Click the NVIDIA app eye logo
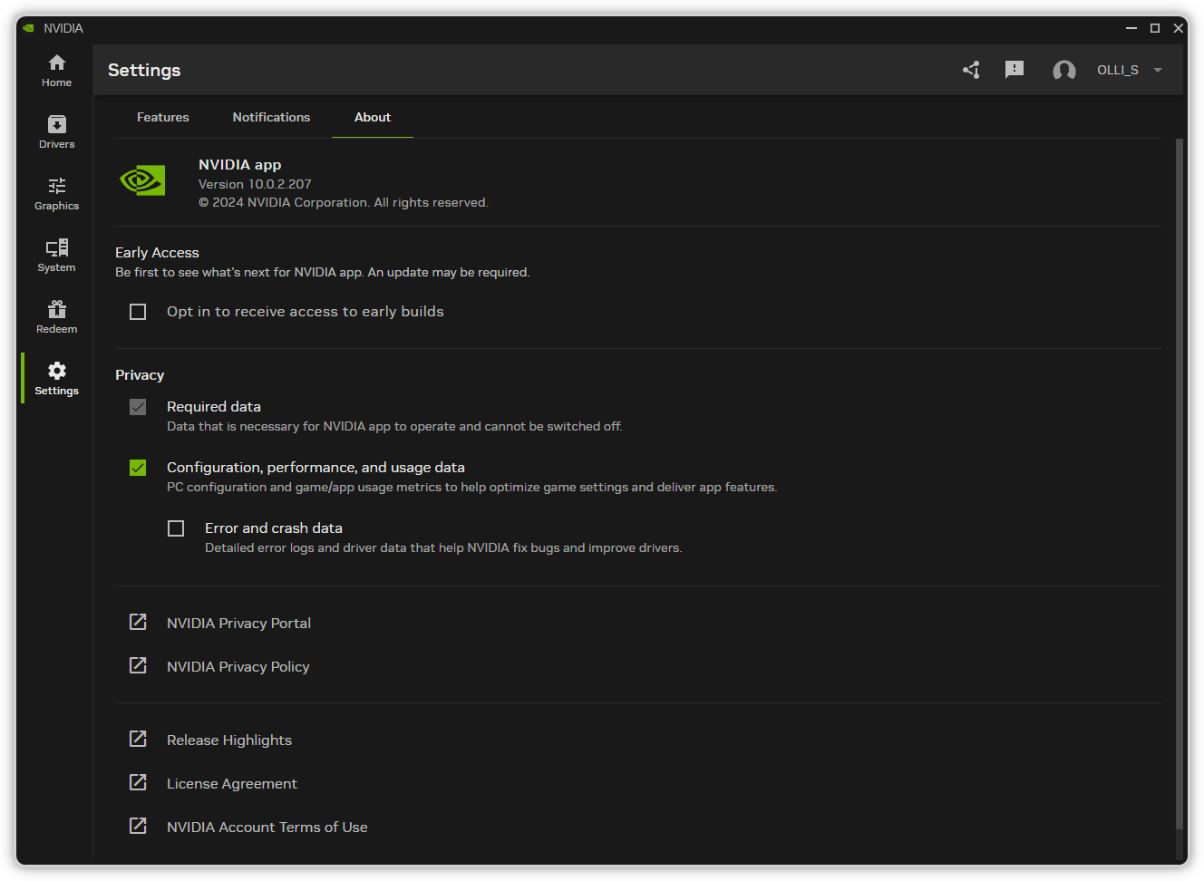The height and width of the screenshot is (881, 1204). pos(142,180)
